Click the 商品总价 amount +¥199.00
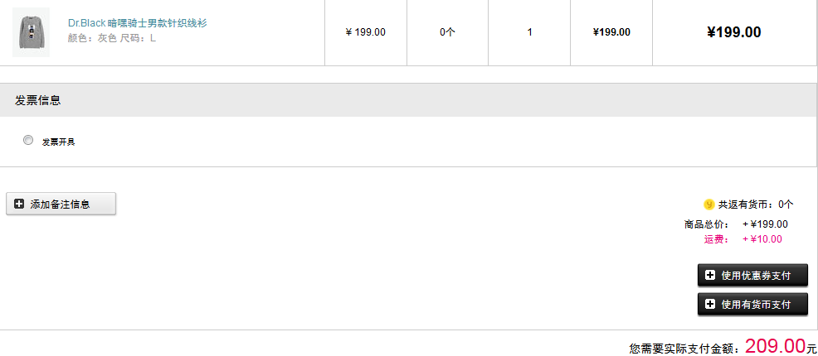 click(765, 224)
